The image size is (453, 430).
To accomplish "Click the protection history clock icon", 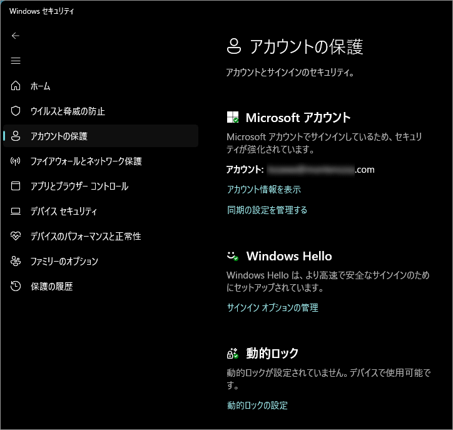I will (16, 287).
